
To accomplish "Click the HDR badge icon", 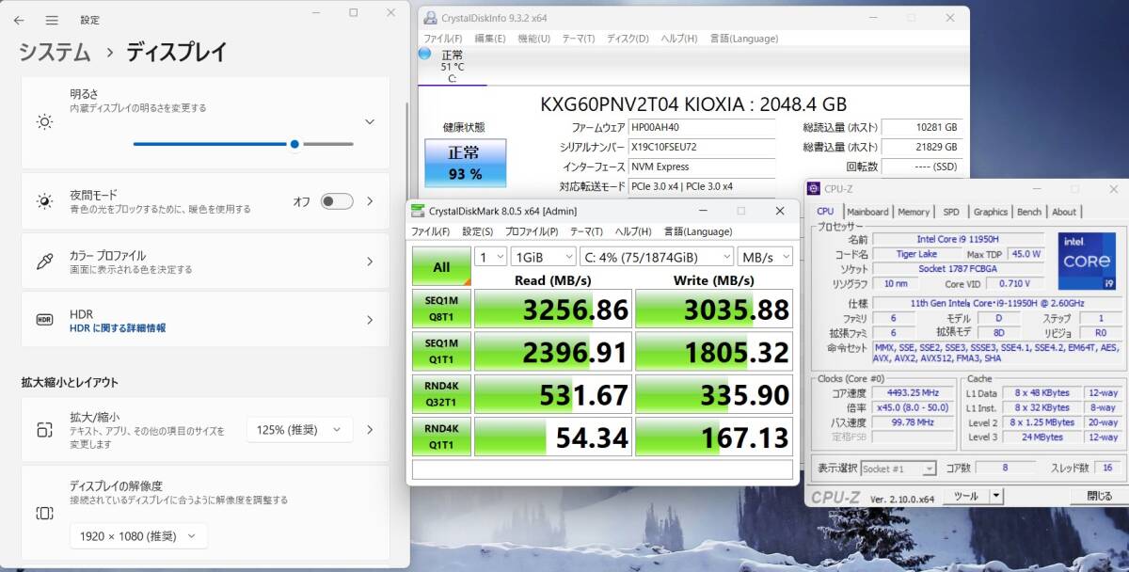I will tap(44, 320).
